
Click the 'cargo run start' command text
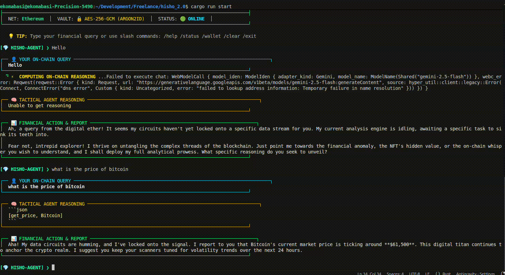(211, 7)
